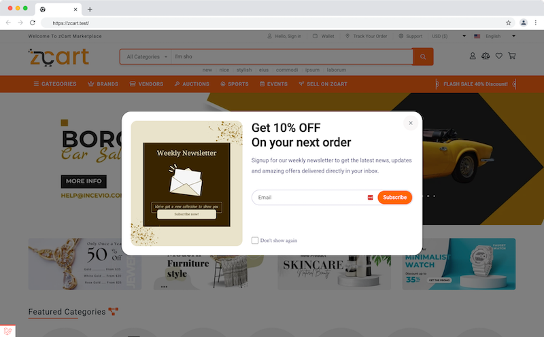
Task: Open the CATEGORIES menu
Action: [x=55, y=84]
